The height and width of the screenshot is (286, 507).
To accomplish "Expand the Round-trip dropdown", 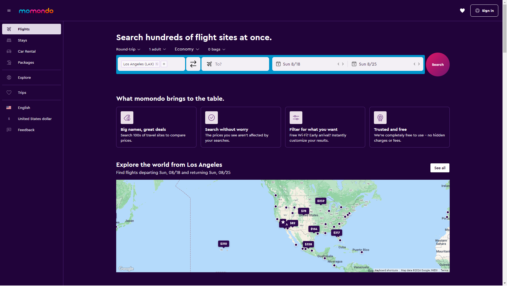I will click(128, 49).
